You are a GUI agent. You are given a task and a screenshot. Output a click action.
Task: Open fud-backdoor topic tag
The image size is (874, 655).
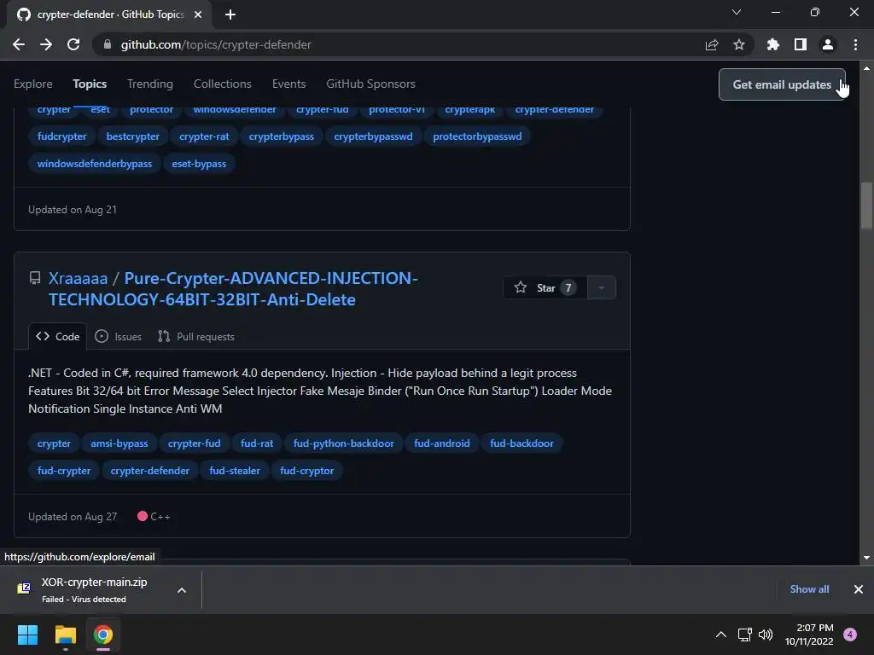coord(521,443)
